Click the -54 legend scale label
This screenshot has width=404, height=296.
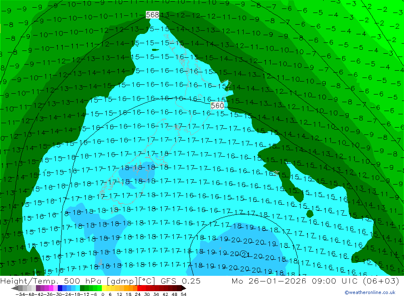20,294
